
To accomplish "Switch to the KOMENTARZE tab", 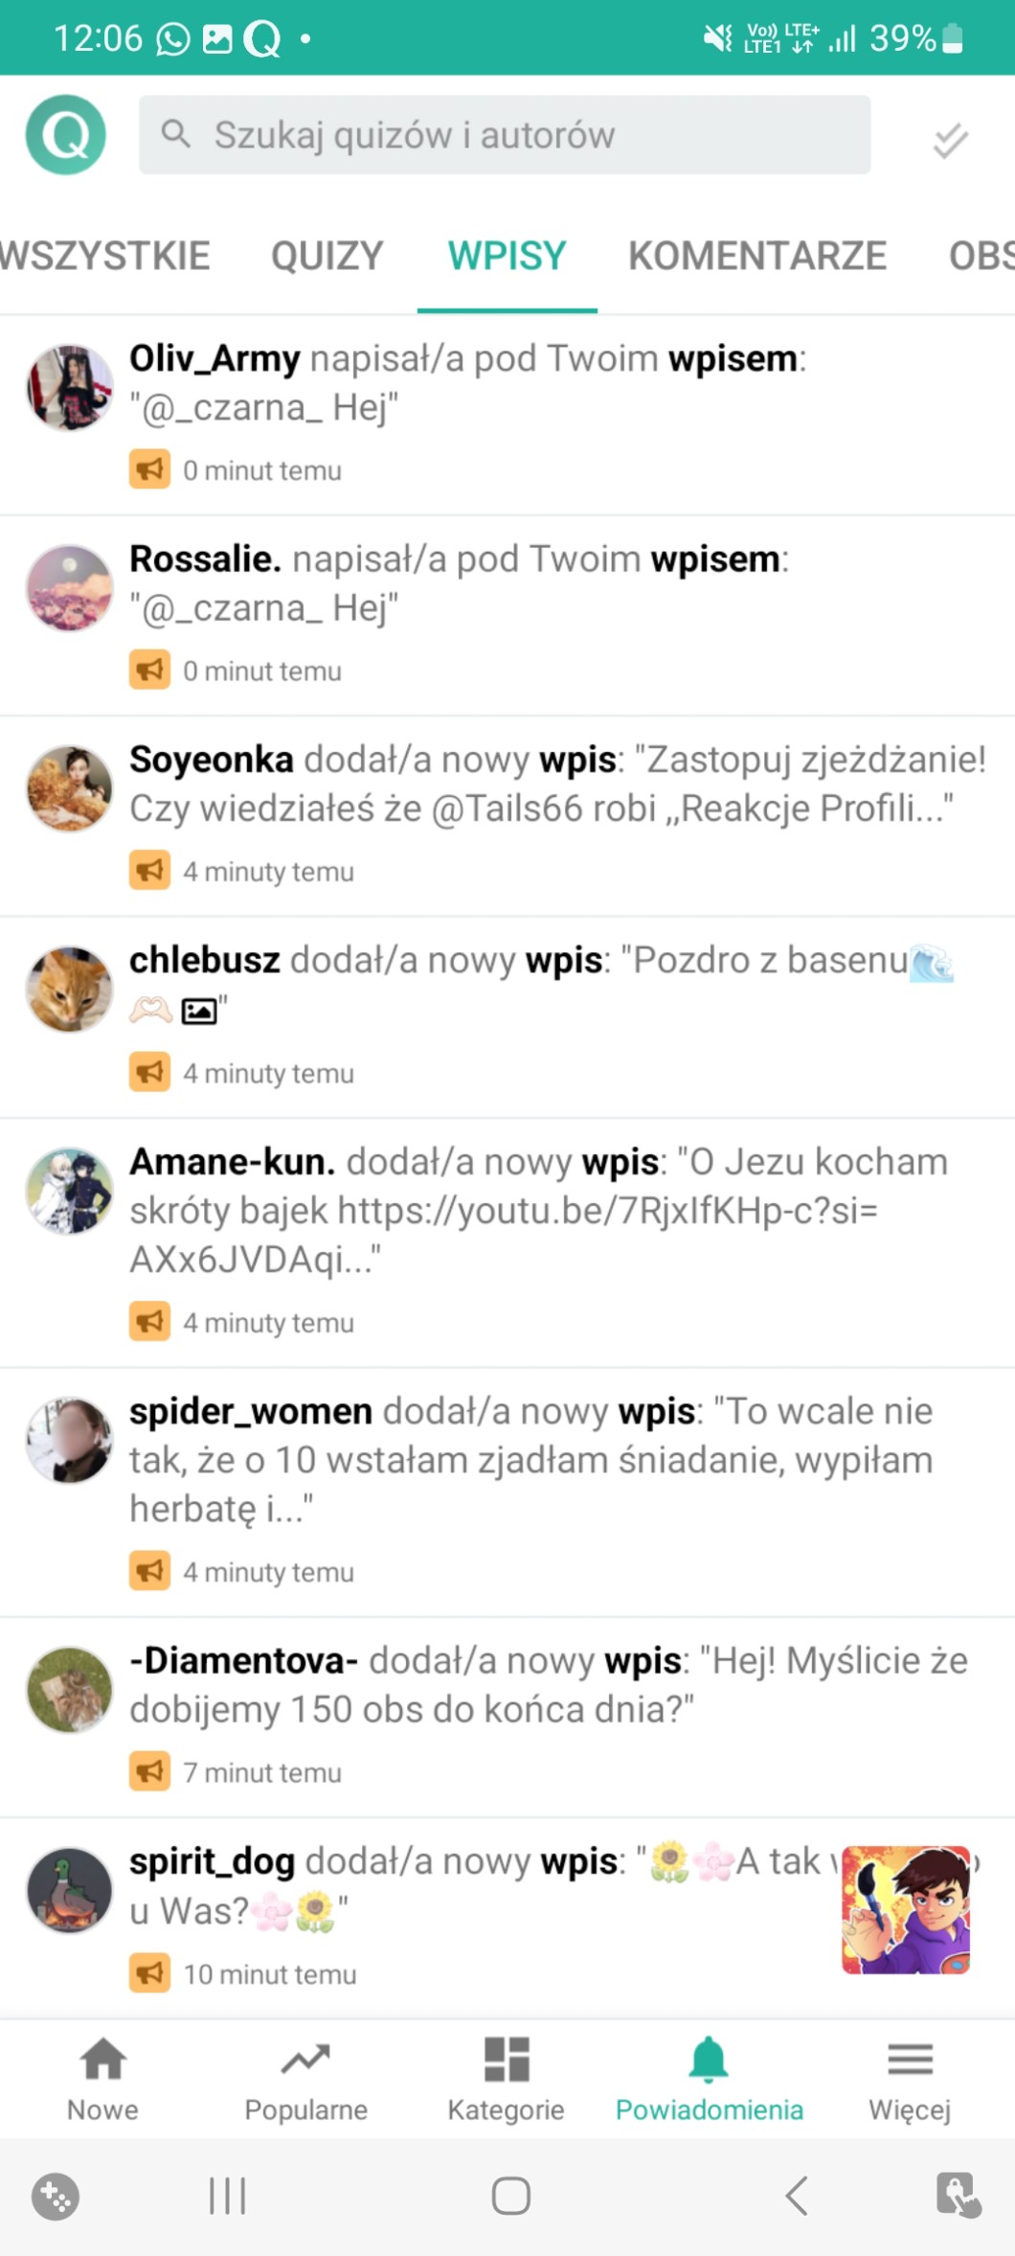I will (x=756, y=256).
